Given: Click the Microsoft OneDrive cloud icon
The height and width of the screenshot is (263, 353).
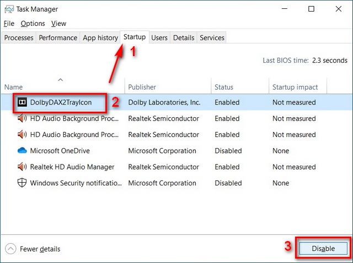Looking at the screenshot, I should (22, 150).
